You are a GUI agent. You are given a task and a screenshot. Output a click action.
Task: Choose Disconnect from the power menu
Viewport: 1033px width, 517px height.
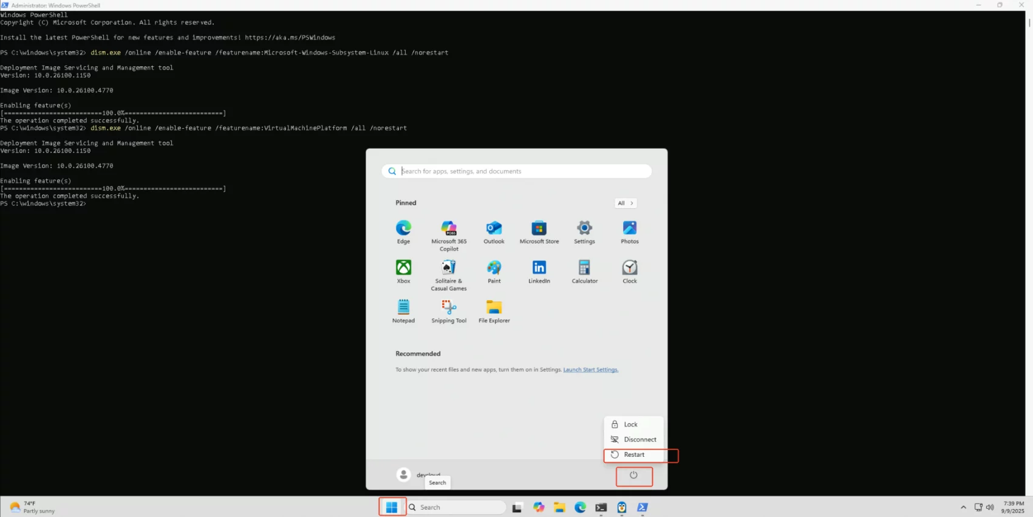[633, 439]
